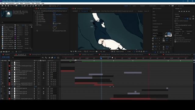Open the Window menu

[38, 3]
